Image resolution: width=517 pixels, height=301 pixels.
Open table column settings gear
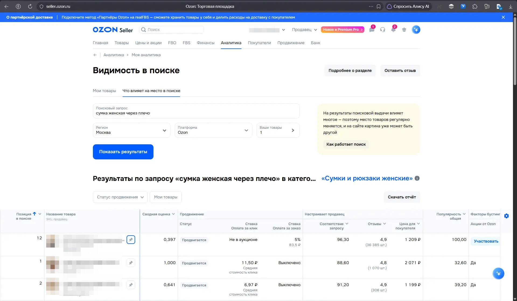tap(506, 216)
